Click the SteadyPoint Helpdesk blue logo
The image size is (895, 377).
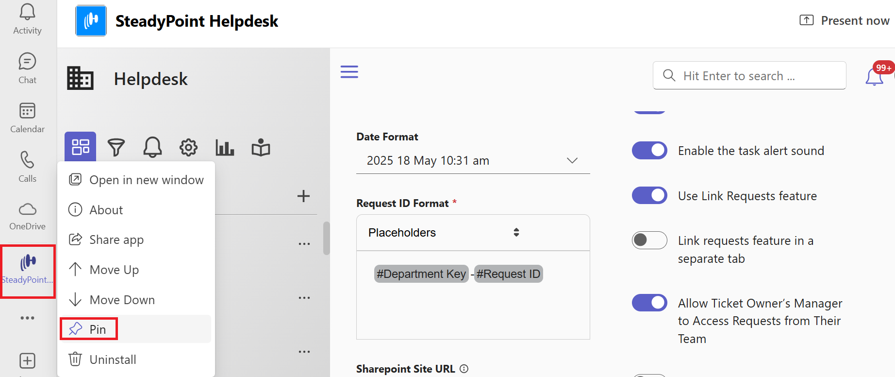91,21
